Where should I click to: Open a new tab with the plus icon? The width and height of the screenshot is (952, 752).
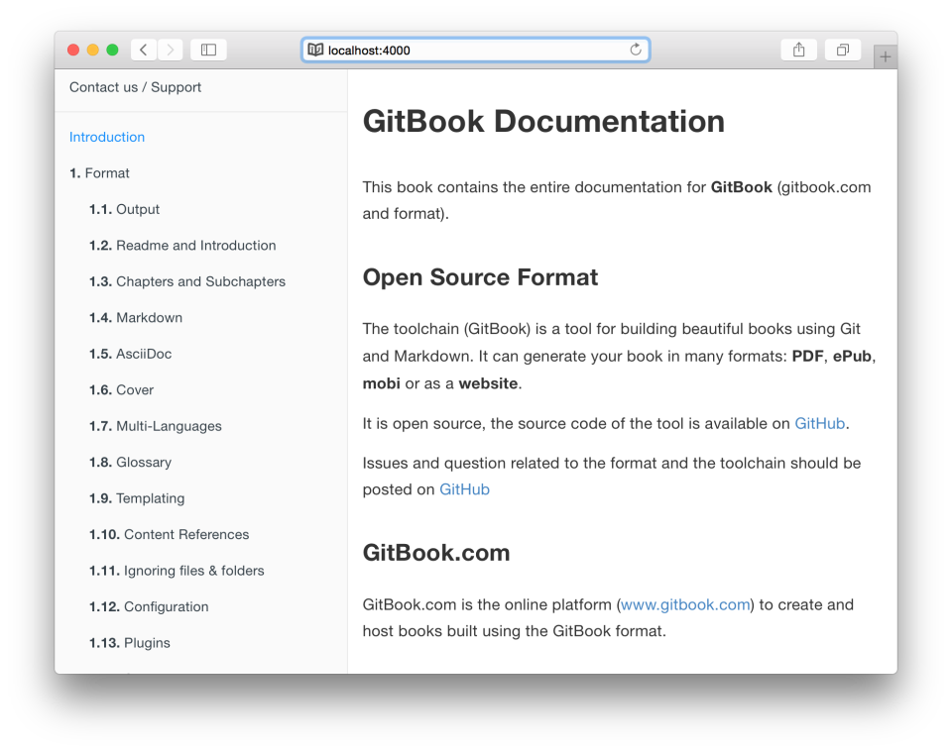pos(884,54)
